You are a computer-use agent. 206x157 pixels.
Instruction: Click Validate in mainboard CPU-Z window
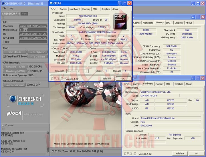[180, 154]
